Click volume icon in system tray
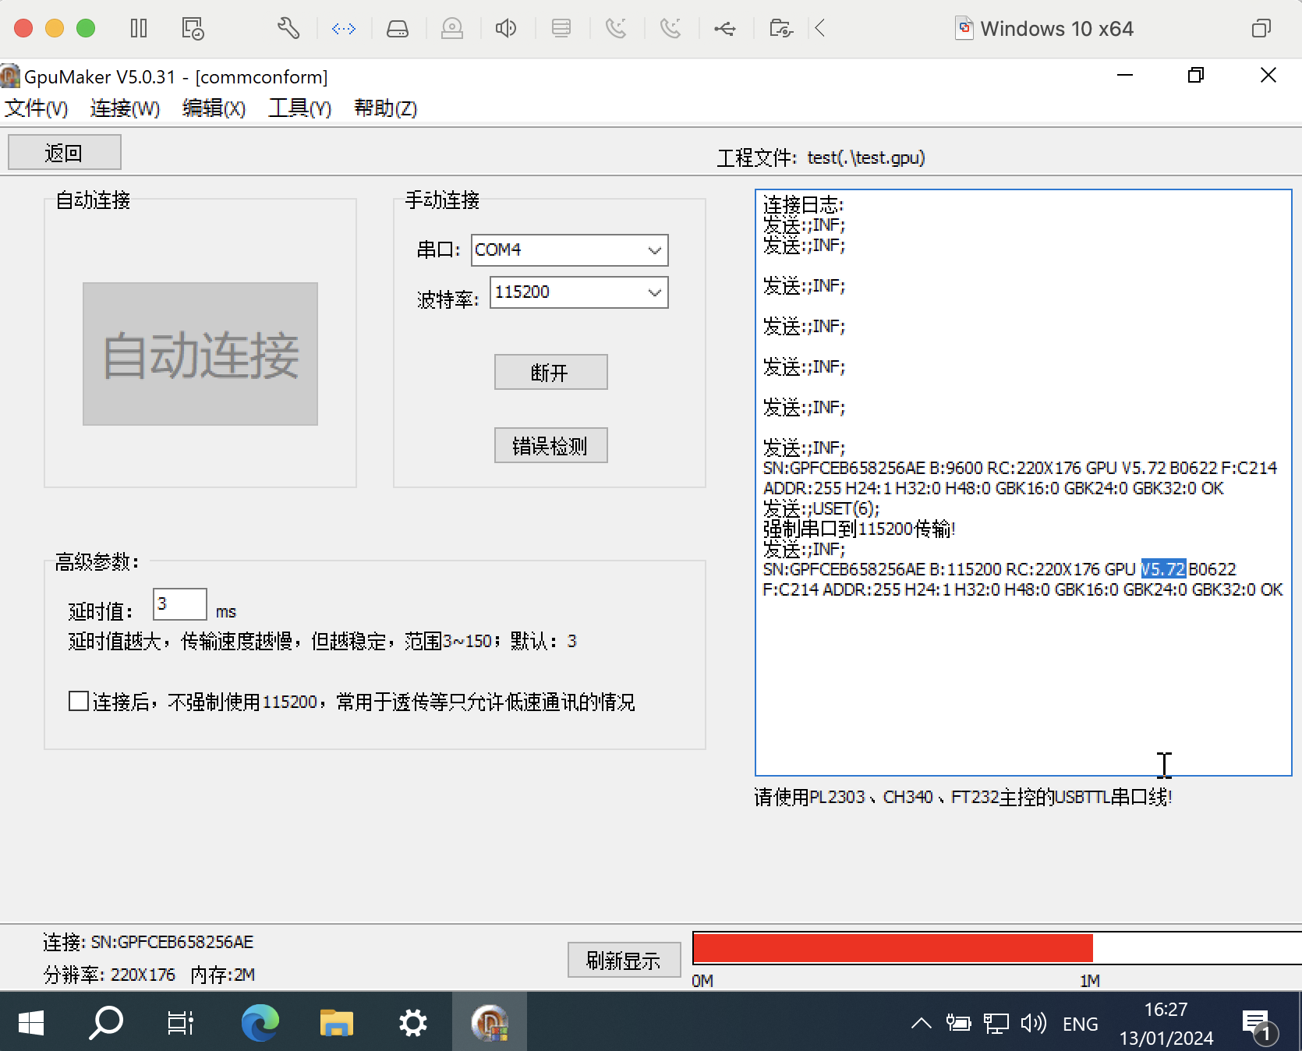This screenshot has height=1051, width=1302. click(x=1033, y=1023)
